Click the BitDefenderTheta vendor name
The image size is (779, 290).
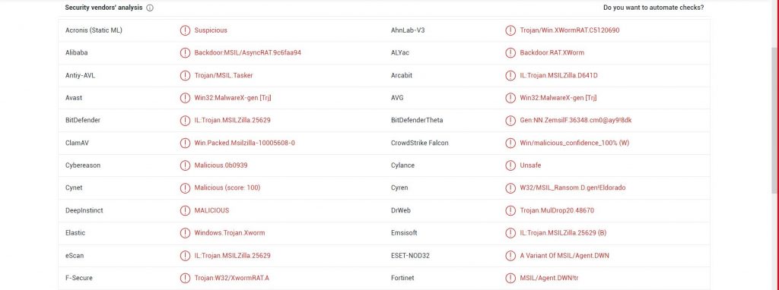[x=417, y=120]
